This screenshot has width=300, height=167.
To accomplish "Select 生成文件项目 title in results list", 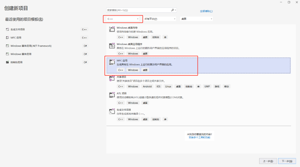I will 124,110.
